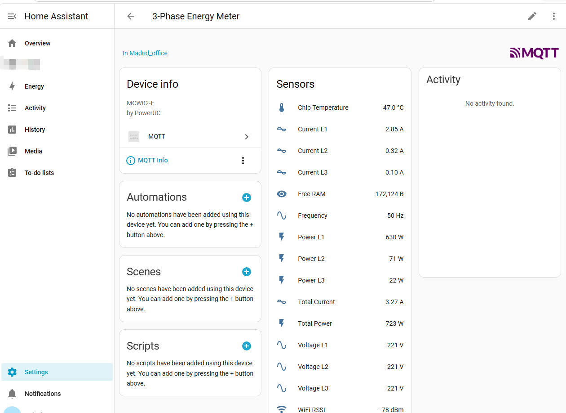This screenshot has height=413, width=566.
Task: Click the Voltage L3 sine icon
Action: (282, 388)
